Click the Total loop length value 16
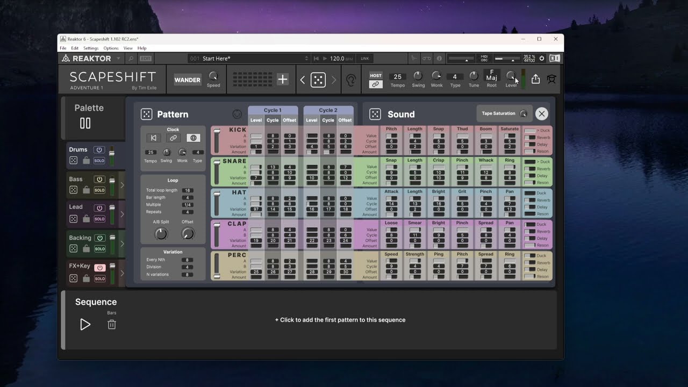This screenshot has width=688, height=387. click(x=187, y=190)
